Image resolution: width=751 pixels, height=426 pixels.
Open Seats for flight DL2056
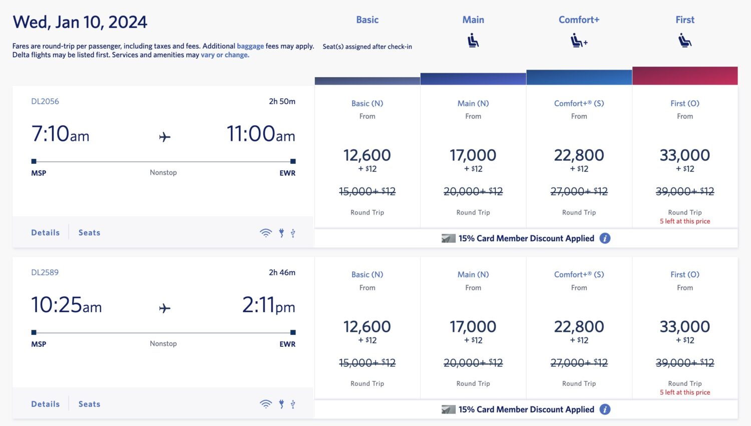pos(89,232)
